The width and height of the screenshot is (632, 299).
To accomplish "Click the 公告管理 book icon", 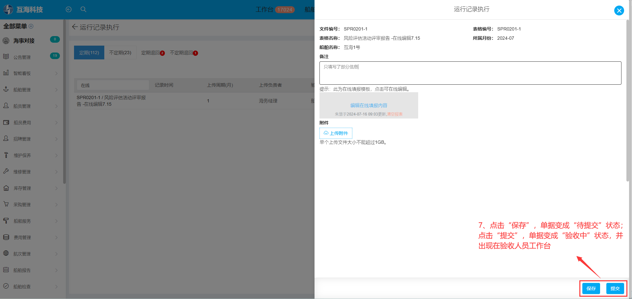I will (x=6, y=57).
